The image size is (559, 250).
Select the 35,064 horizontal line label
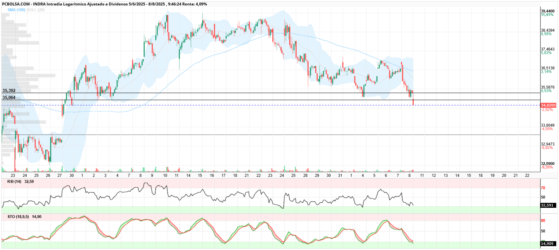(x=9, y=98)
